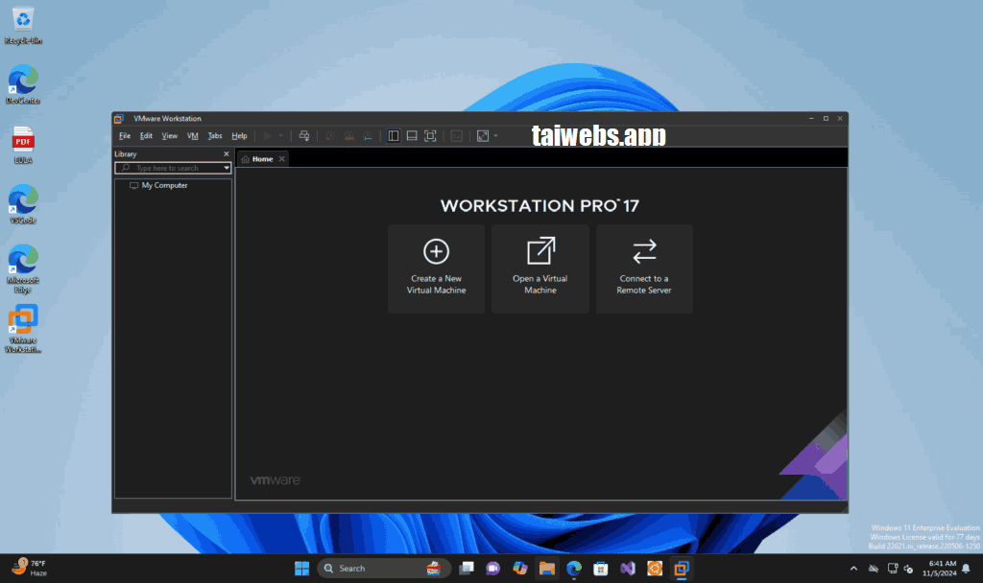Click the network icon in system tray
Image resolution: width=983 pixels, height=583 pixels.
point(893,569)
